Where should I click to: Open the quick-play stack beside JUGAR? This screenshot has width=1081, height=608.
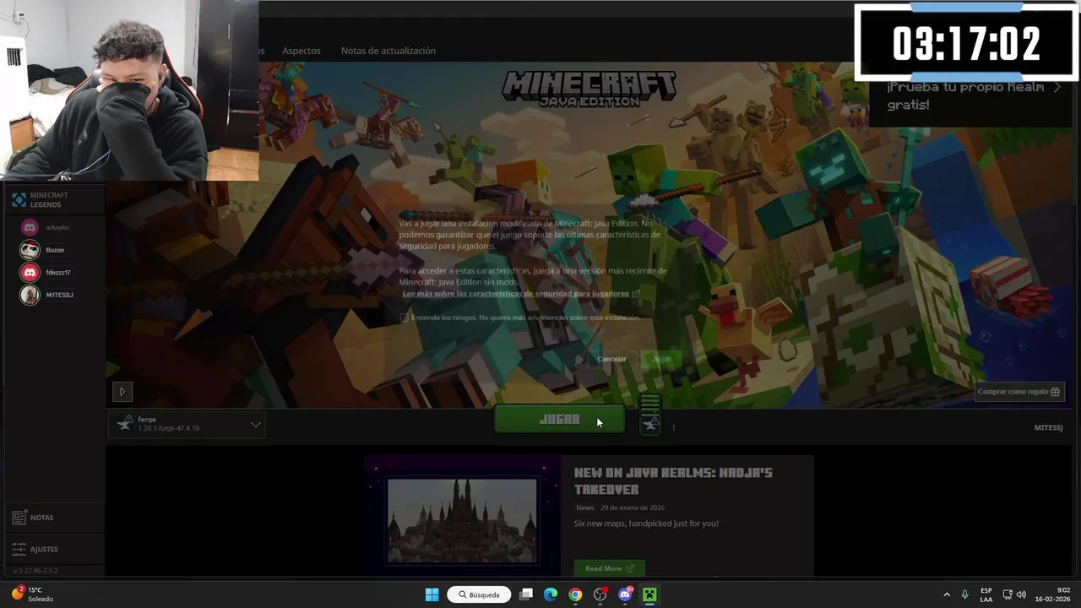(650, 415)
